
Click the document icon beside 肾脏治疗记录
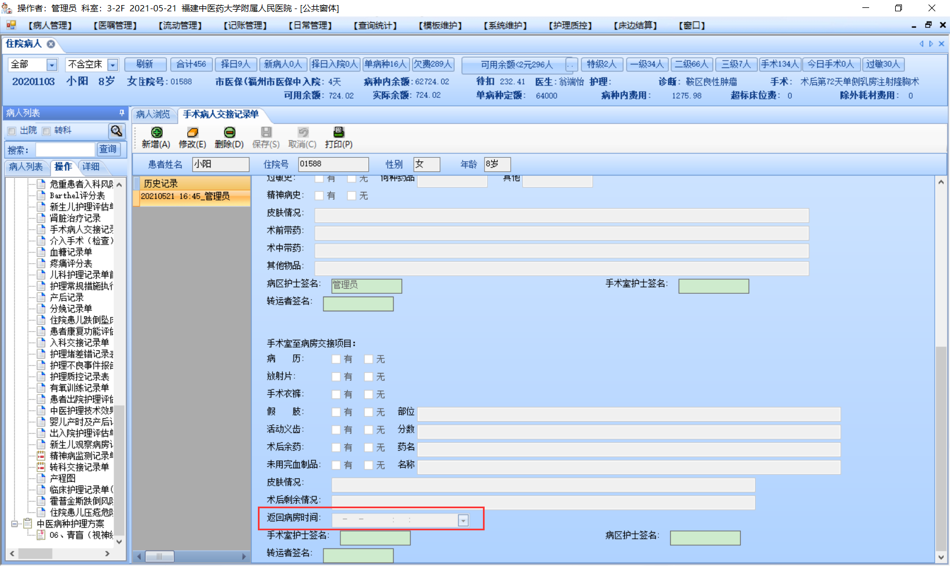[x=41, y=218]
